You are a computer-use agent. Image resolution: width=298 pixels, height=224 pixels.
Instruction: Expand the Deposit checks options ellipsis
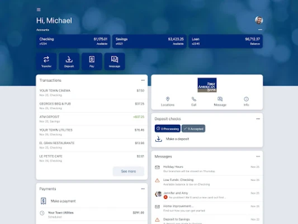[x=258, y=119]
